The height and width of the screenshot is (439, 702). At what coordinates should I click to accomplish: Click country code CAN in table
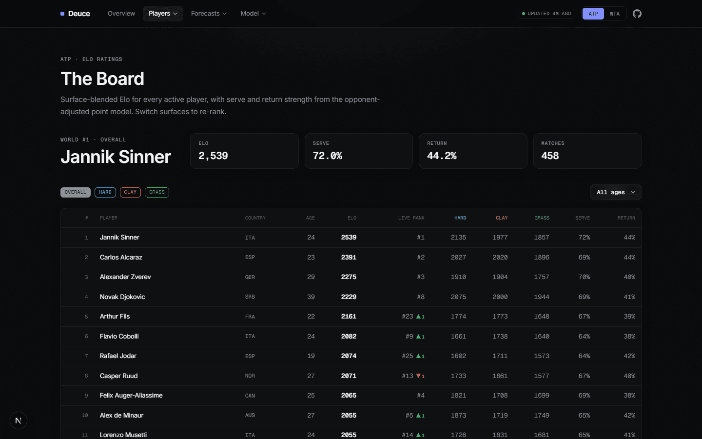point(250,396)
